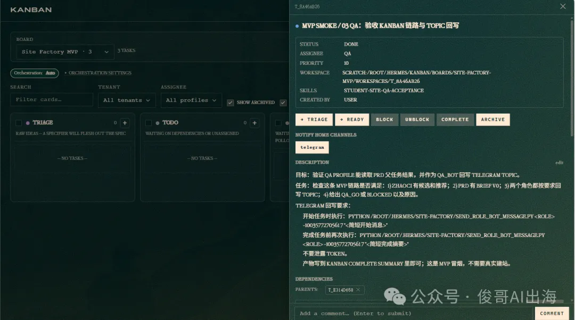The height and width of the screenshot is (320, 575).
Task: Submit with the Comment button
Action: pyautogui.click(x=552, y=314)
